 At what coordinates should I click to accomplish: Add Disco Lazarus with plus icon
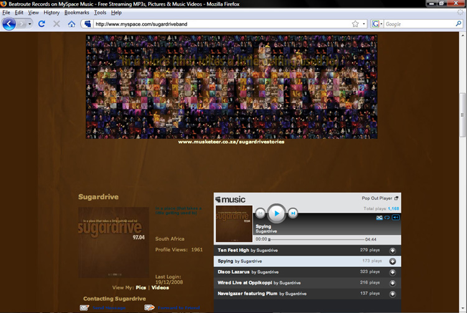point(392,272)
